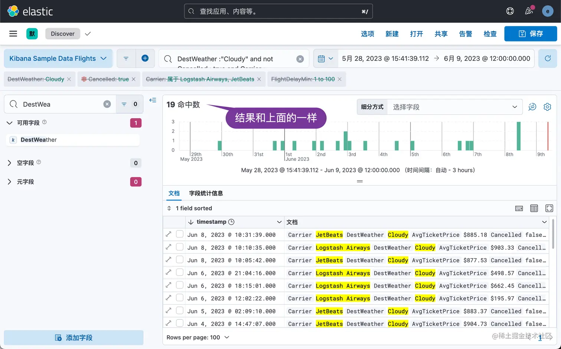Open the document column menu

[544, 222]
